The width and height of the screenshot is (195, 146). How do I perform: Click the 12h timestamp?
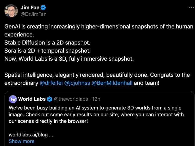96,99
